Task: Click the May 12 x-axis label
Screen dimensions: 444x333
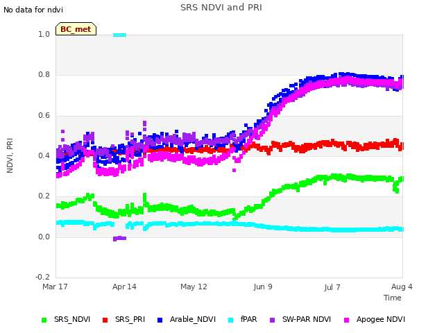Action: (194, 287)
